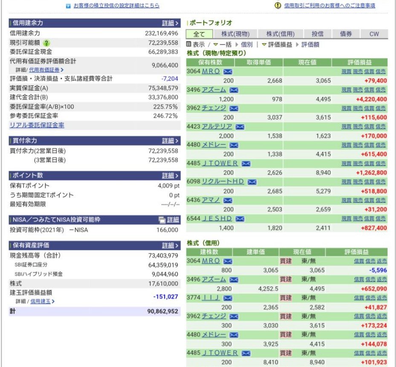Click the envelope icon for 3064 MRO in 株式(信用) section
Screen dimensions: 396x367
[228, 261]
